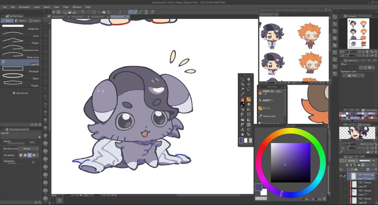Open support help speech bubble icon
The width and height of the screenshot is (378, 205).
click(152, 12)
